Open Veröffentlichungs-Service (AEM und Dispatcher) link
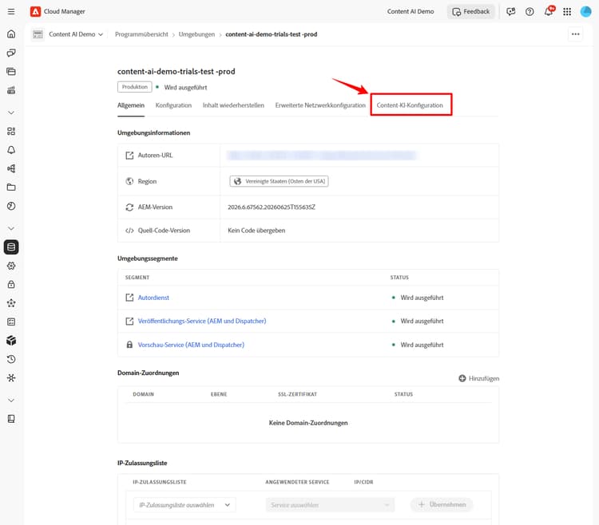Viewport: 599px width, 525px height. (202, 322)
